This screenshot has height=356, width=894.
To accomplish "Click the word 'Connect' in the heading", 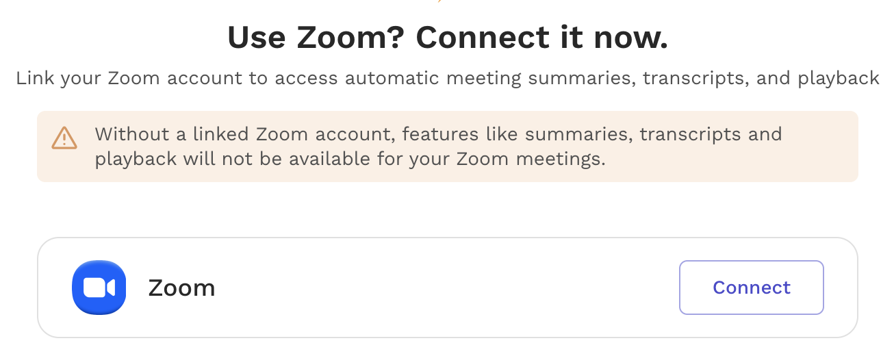I will (x=477, y=38).
